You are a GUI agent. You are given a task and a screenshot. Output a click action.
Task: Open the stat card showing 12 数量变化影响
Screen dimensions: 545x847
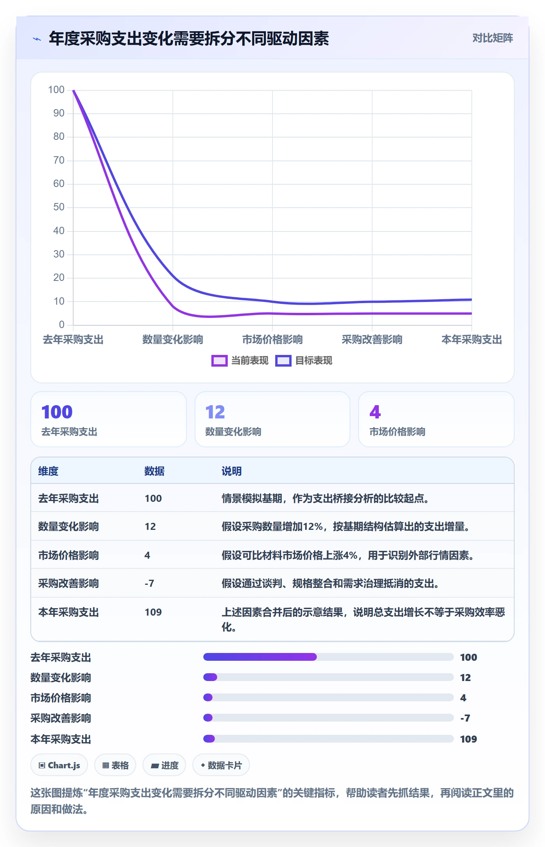coord(272,419)
